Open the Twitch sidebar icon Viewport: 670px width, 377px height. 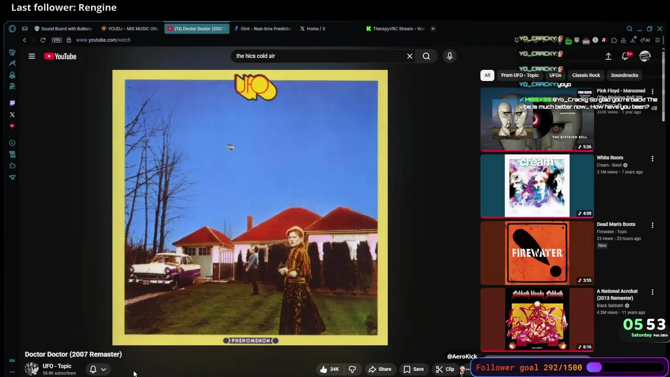[x=12, y=103]
